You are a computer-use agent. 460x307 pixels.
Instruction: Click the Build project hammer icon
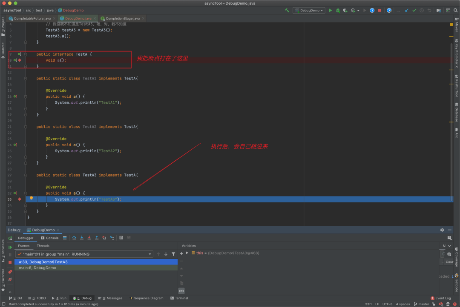[x=287, y=10]
